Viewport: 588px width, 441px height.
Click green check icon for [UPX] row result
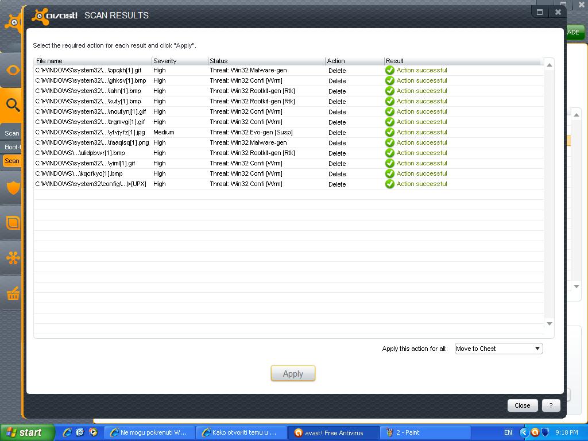(x=390, y=184)
